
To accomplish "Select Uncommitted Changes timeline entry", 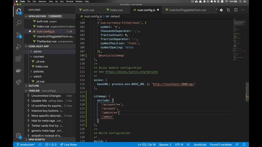I will pos(50,96).
